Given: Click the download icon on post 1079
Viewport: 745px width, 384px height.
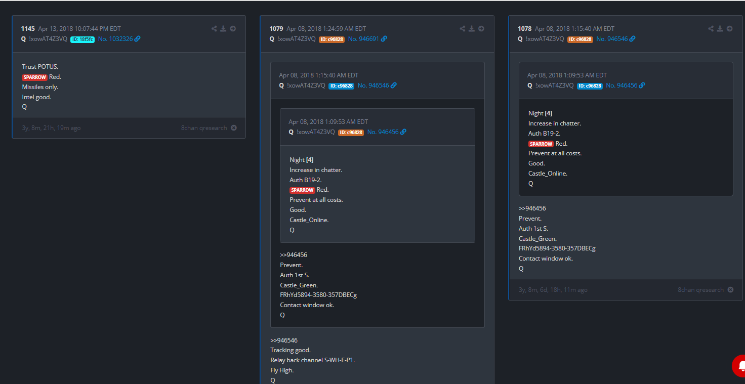Looking at the screenshot, I should (x=472, y=29).
